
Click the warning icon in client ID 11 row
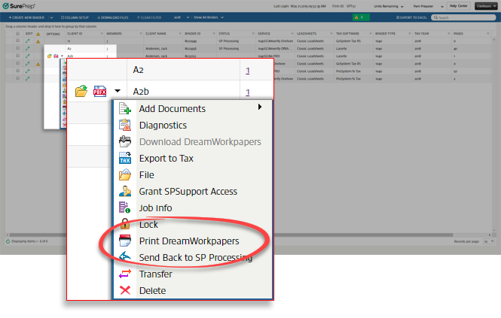click(38, 41)
